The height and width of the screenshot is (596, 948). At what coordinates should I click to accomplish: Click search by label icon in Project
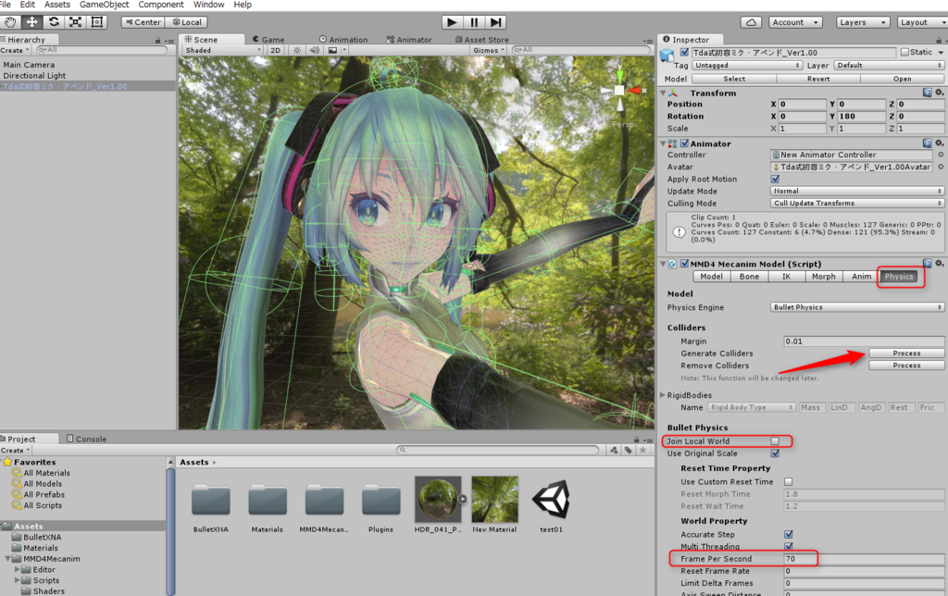point(629,451)
